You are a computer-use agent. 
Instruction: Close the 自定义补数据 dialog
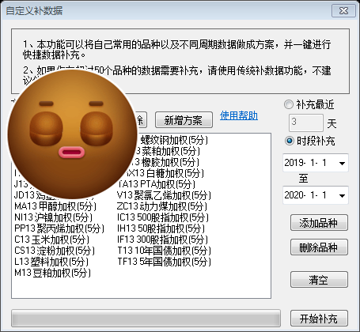(x=343, y=11)
